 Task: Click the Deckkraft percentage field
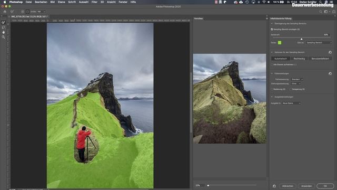click(x=326, y=35)
